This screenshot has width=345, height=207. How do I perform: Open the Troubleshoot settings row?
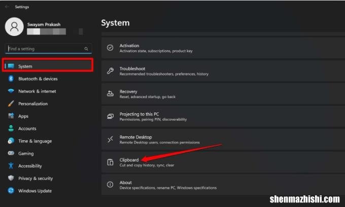223,71
